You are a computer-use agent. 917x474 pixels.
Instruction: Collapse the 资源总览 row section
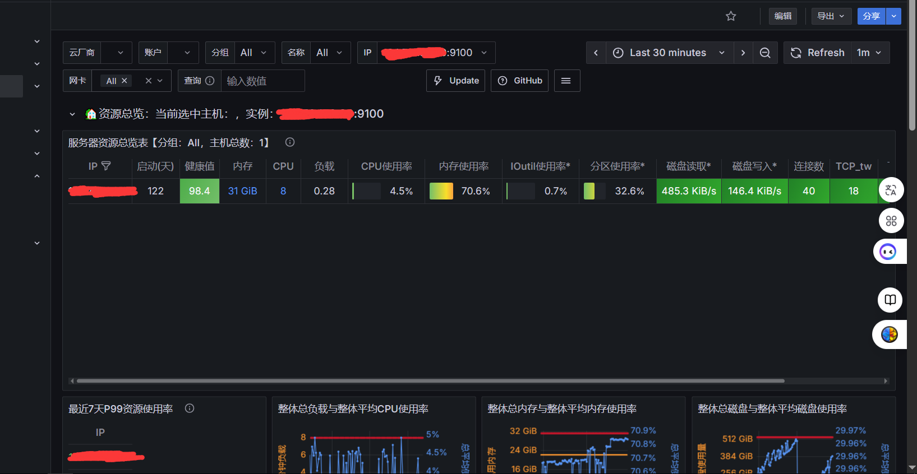click(x=72, y=114)
